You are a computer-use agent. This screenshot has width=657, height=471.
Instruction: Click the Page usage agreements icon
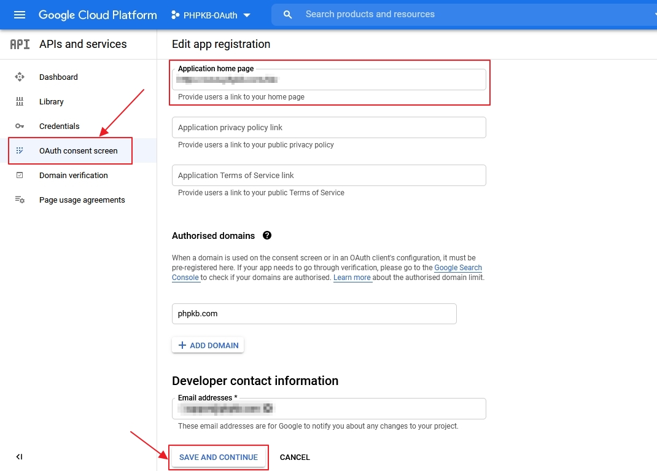(x=19, y=200)
